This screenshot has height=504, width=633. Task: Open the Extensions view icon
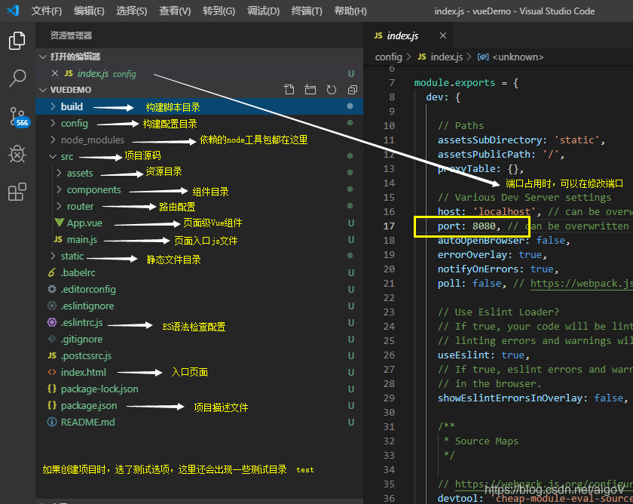pos(17,192)
